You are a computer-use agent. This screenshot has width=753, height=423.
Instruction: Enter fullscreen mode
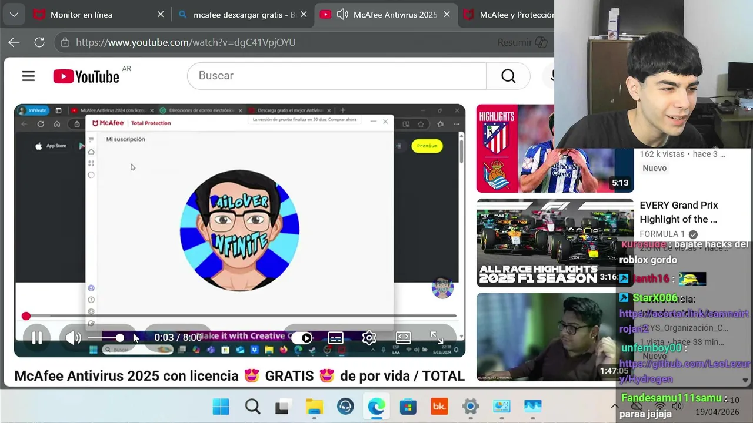tap(437, 338)
